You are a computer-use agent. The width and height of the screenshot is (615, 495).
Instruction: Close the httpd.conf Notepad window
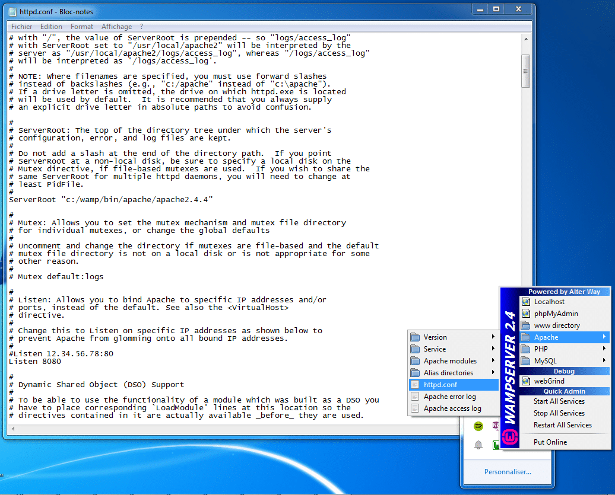[x=519, y=9]
